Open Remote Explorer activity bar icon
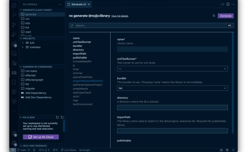This screenshot has height=152, width=247. 14,54
